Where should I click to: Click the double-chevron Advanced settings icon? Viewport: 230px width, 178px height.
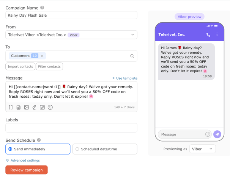click(8, 160)
